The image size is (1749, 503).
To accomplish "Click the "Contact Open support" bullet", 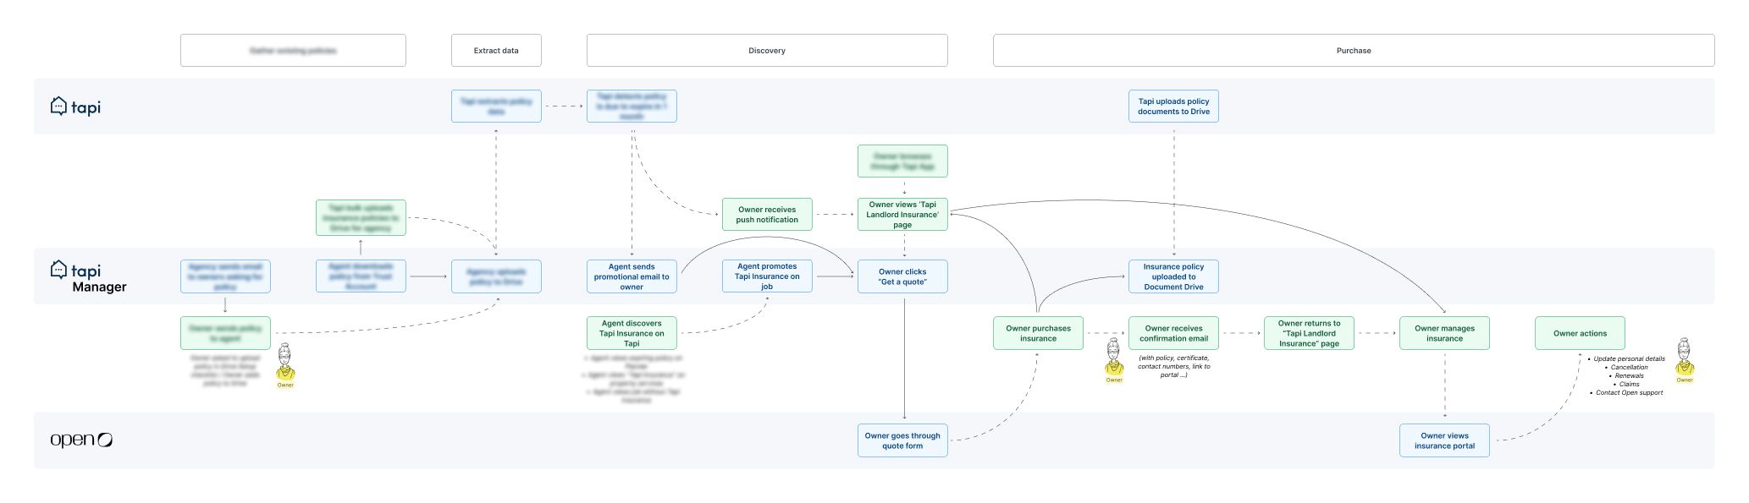I will [1629, 392].
